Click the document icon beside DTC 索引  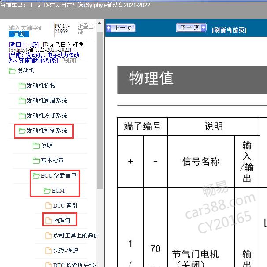(48, 206)
